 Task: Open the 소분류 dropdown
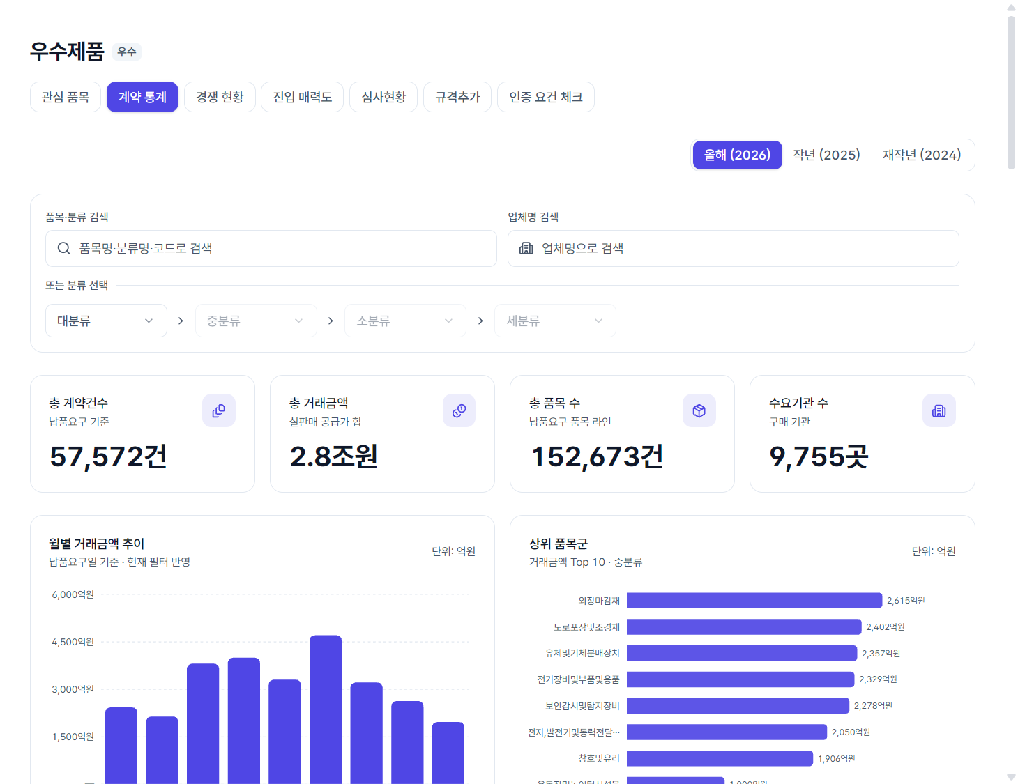pyautogui.click(x=405, y=321)
